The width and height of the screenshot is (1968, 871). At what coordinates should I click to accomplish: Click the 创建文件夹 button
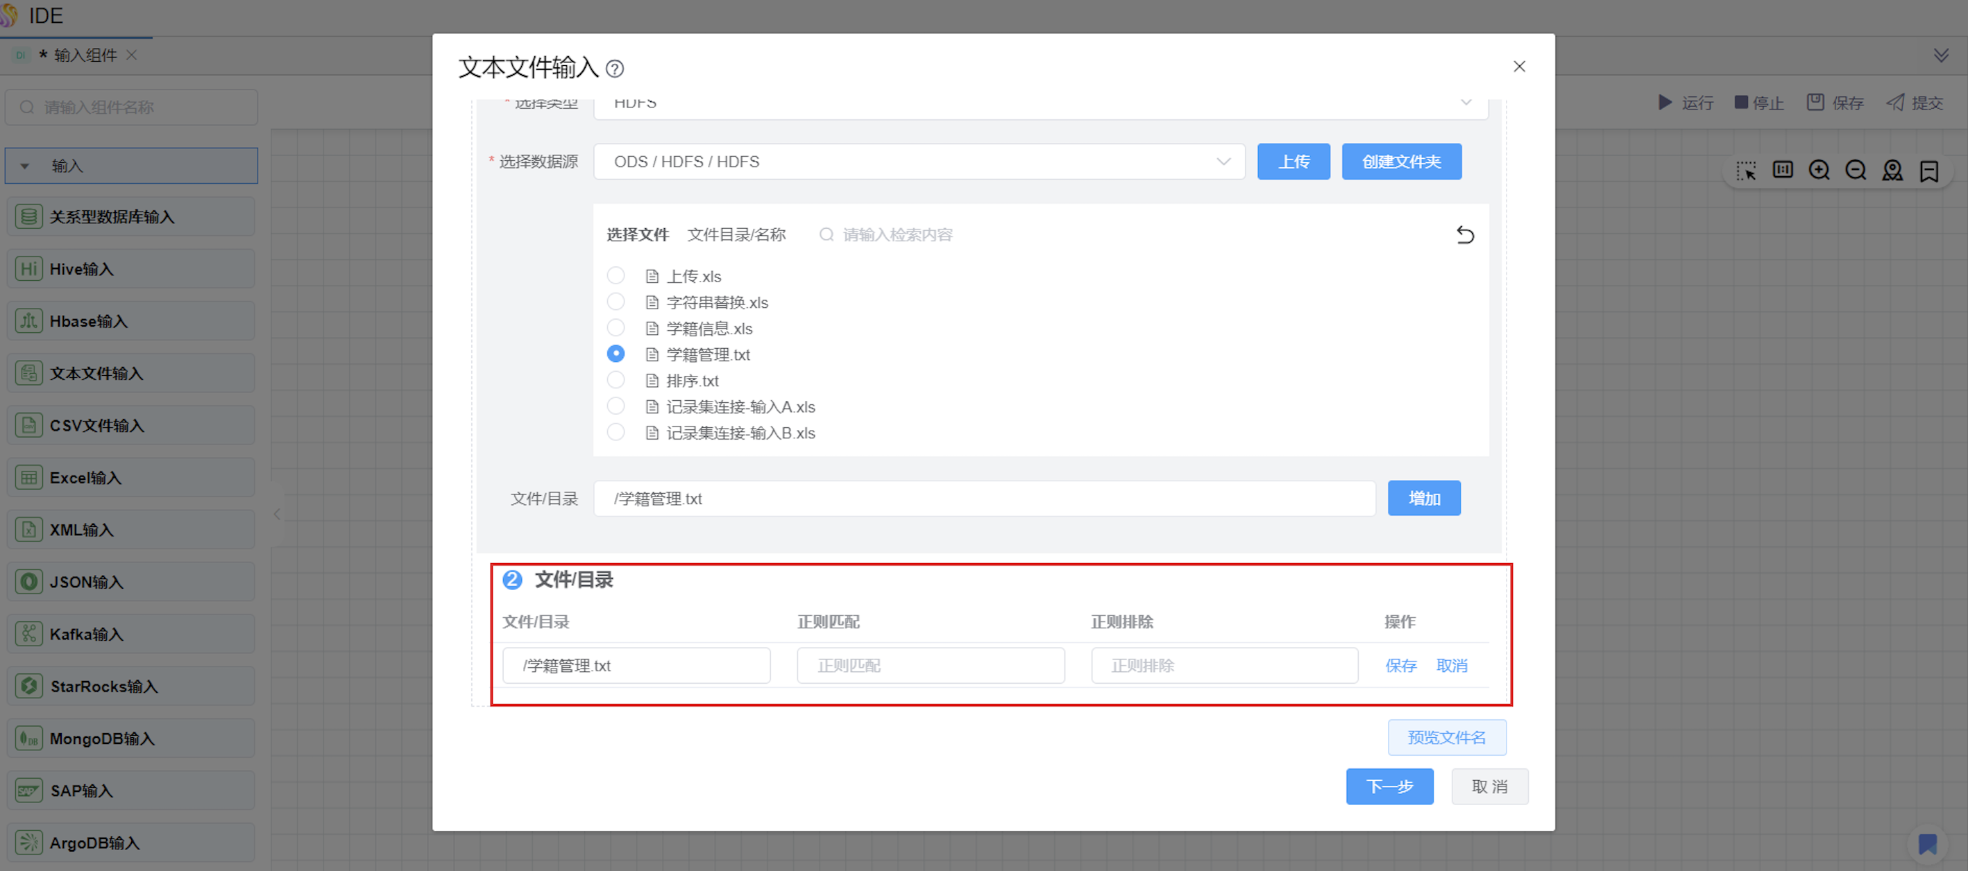pos(1401,162)
